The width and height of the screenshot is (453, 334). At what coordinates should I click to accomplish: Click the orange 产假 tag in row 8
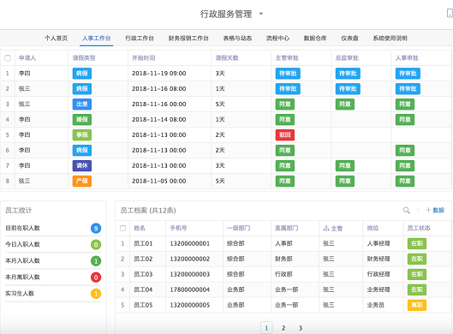[x=82, y=182]
